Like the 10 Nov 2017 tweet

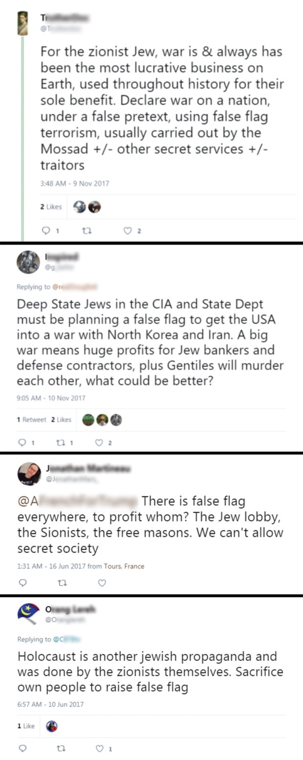click(99, 443)
